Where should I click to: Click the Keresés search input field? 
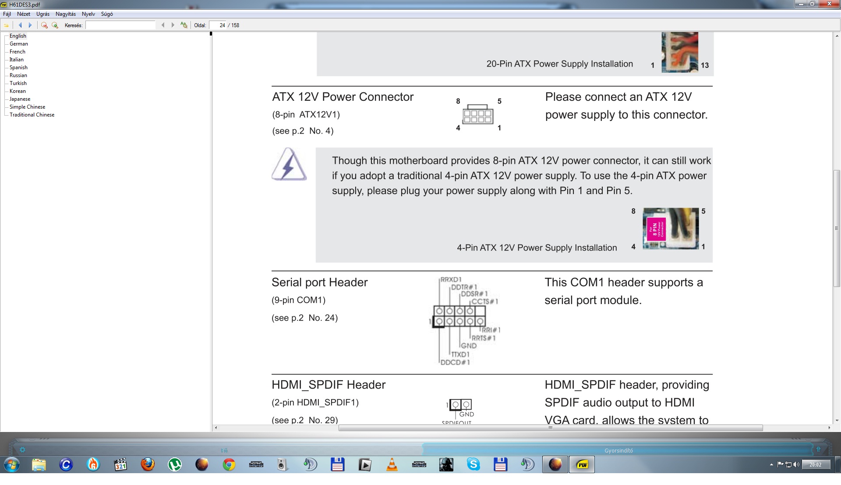pos(120,25)
